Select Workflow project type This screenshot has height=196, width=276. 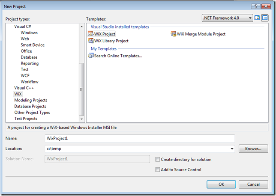[x=30, y=82]
